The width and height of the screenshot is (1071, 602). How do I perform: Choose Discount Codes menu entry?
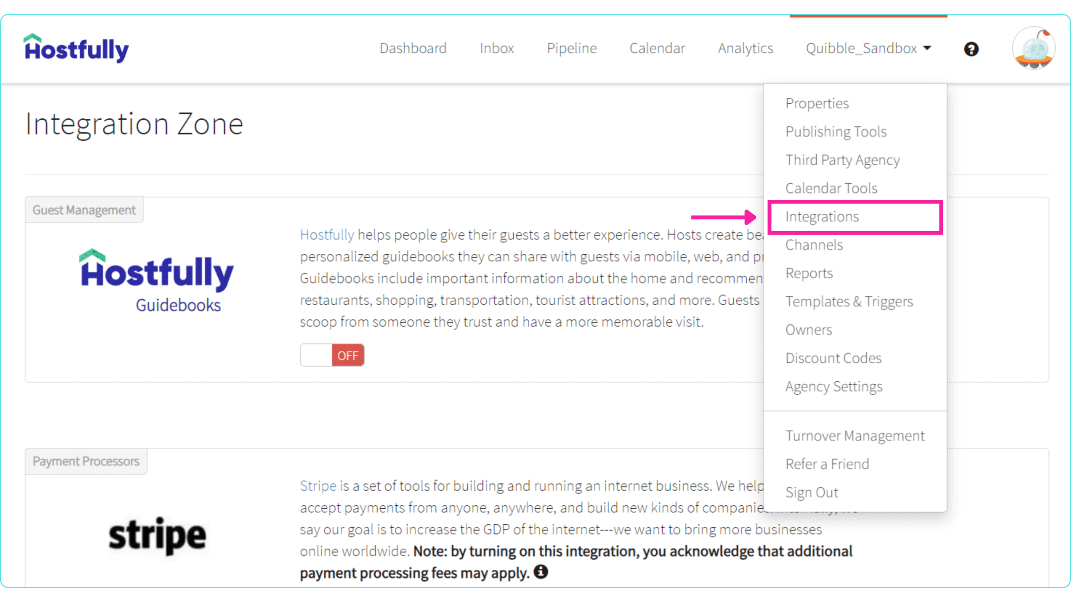pyautogui.click(x=833, y=358)
